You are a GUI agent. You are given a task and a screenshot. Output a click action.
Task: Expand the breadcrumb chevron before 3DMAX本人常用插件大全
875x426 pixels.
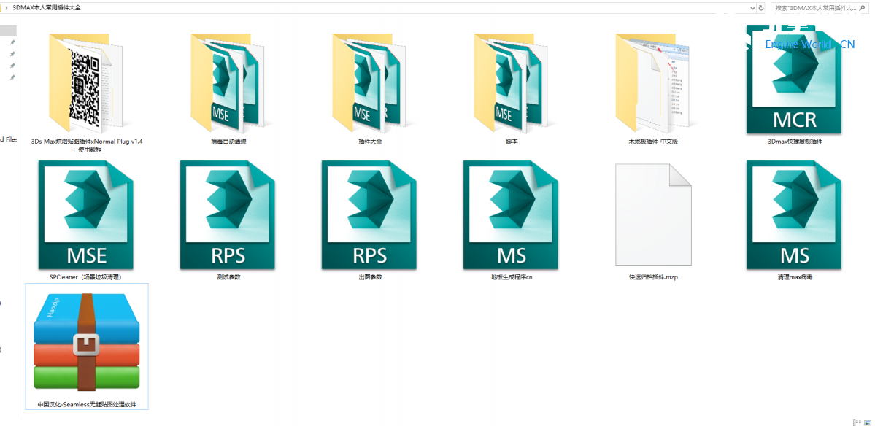[6, 8]
